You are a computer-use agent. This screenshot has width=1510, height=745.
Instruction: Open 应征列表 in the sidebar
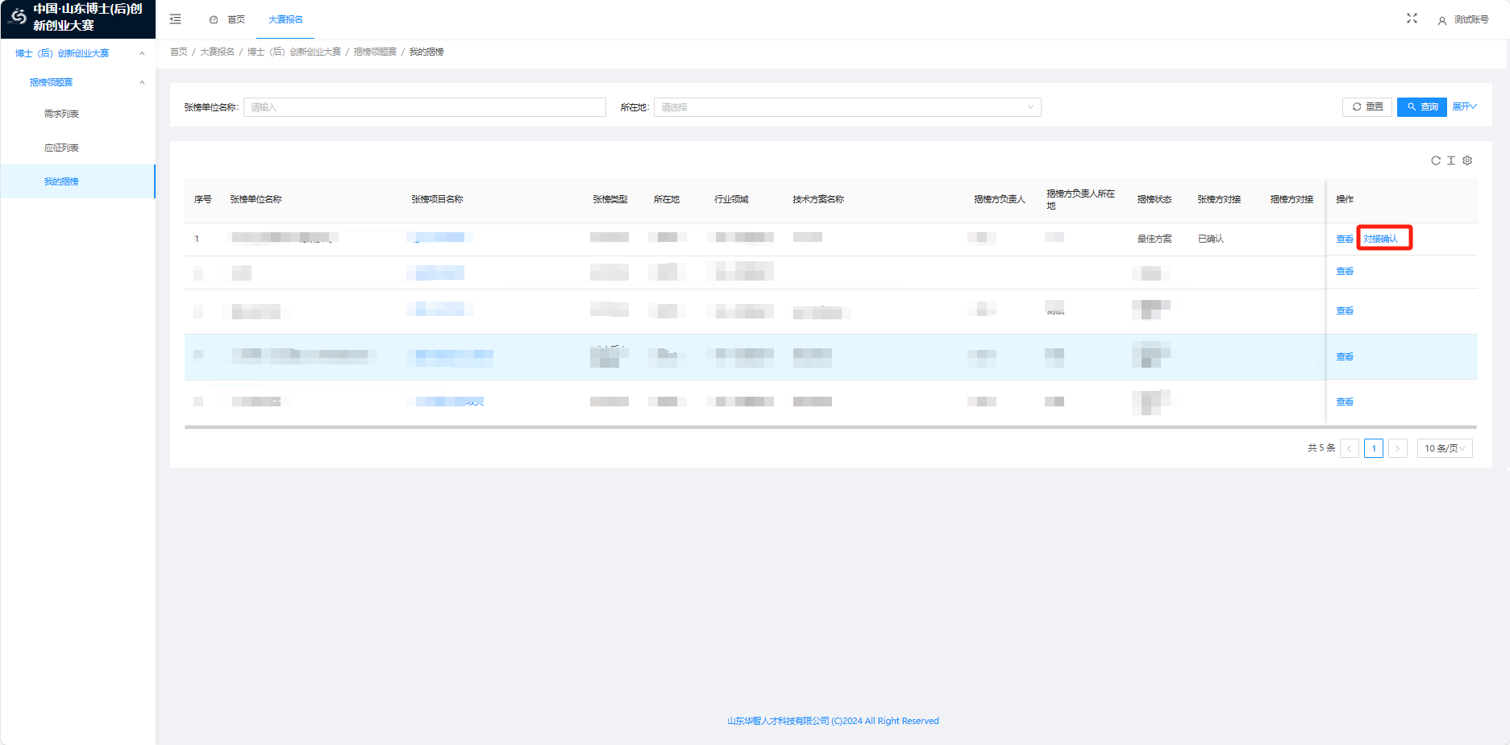coord(61,148)
